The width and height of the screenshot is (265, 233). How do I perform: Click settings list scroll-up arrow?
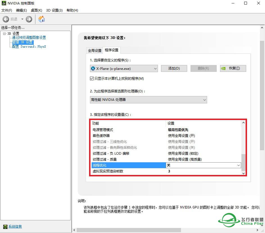coord(243,123)
